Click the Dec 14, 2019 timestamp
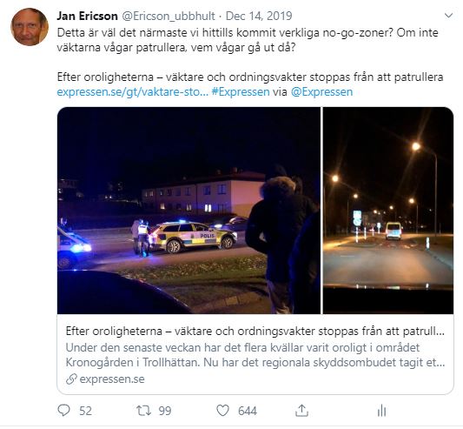Image resolution: width=463 pixels, height=429 pixels. (x=259, y=16)
